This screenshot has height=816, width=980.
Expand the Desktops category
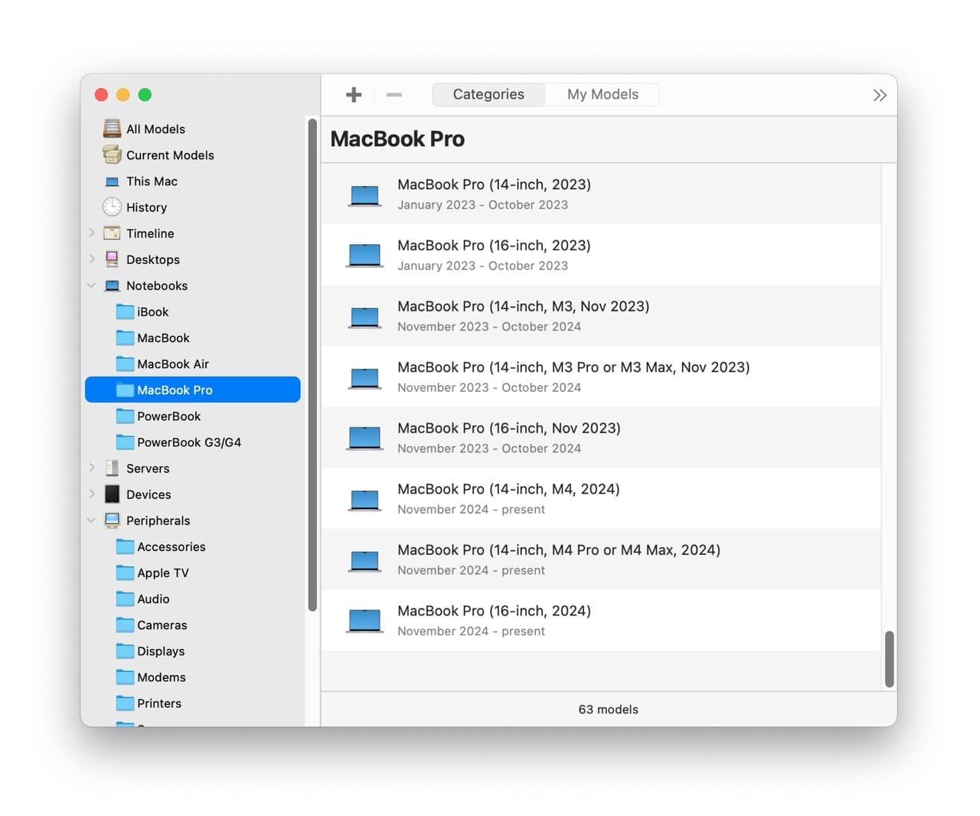click(92, 259)
